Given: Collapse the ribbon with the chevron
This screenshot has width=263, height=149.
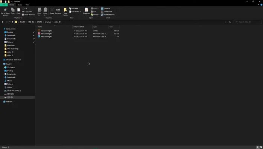Looking at the screenshot, I should tap(258, 5).
